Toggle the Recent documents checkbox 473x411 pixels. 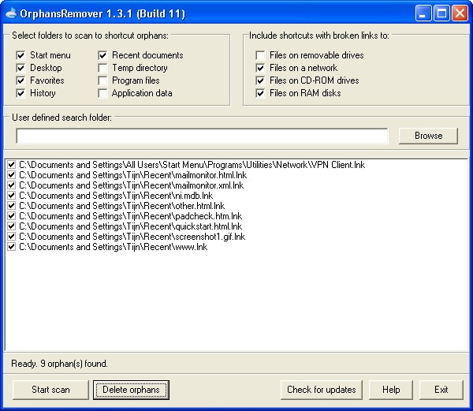[102, 55]
